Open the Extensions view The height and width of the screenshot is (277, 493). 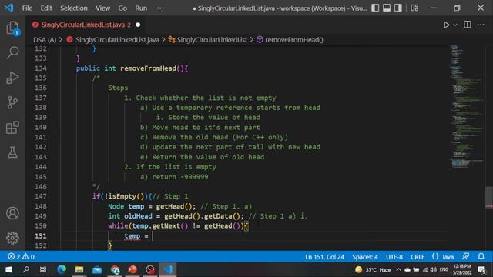coord(12,128)
